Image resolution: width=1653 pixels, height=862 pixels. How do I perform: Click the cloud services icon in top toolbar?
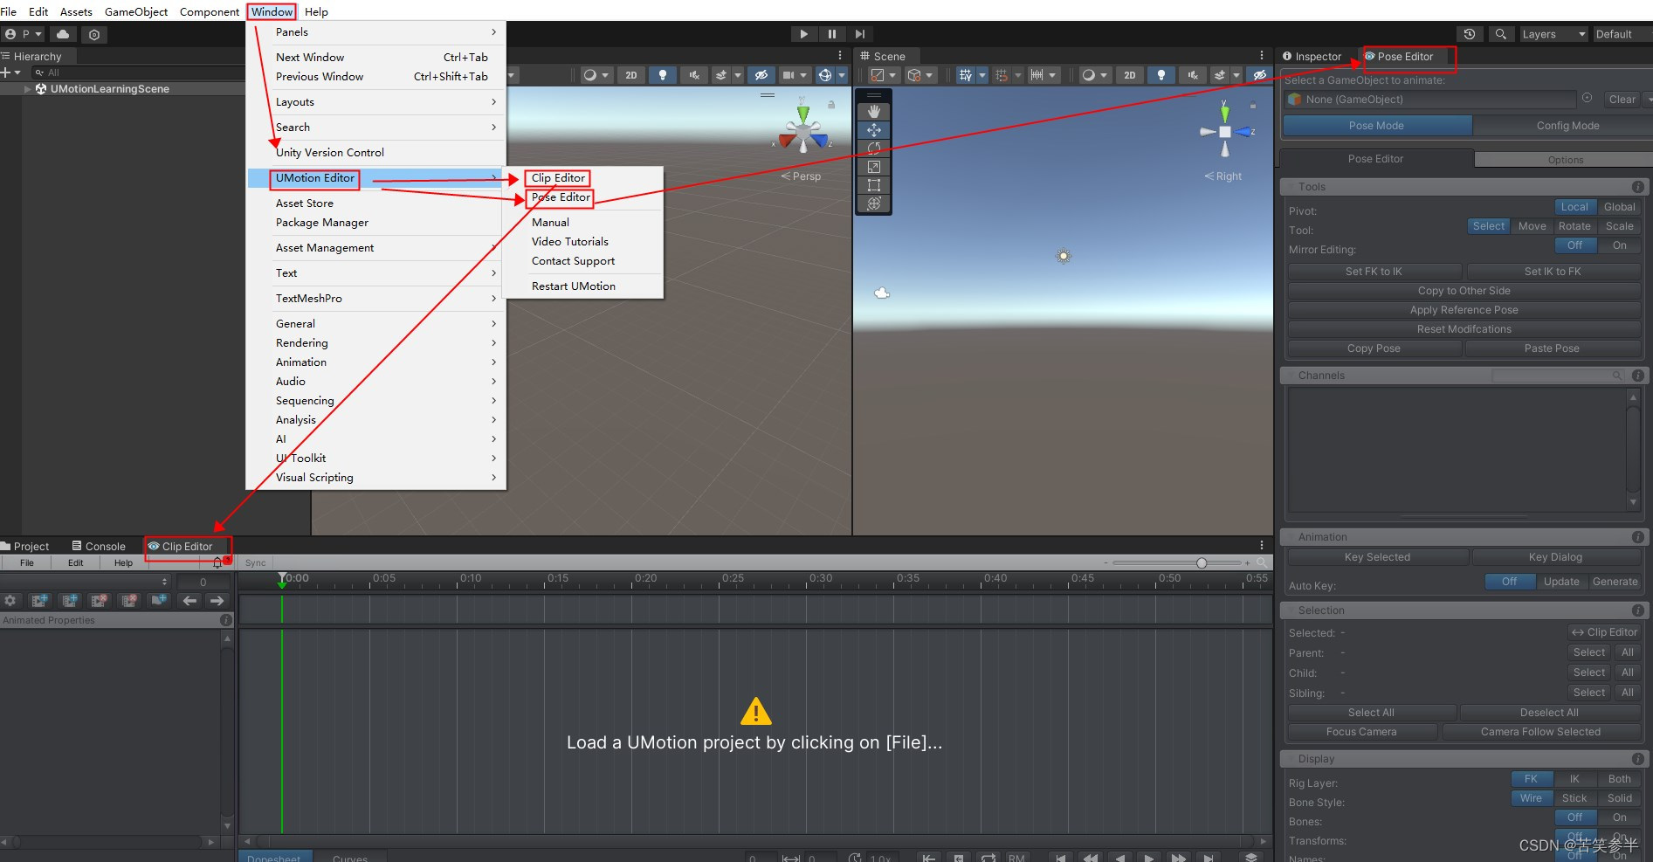[63, 34]
